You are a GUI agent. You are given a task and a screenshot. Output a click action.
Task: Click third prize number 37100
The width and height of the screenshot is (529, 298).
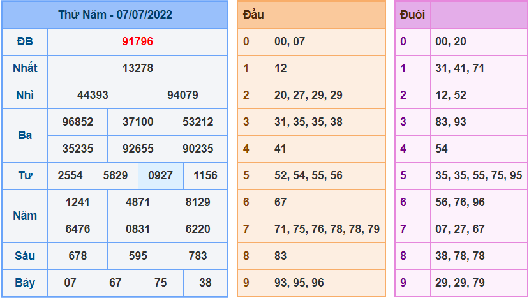point(138,121)
